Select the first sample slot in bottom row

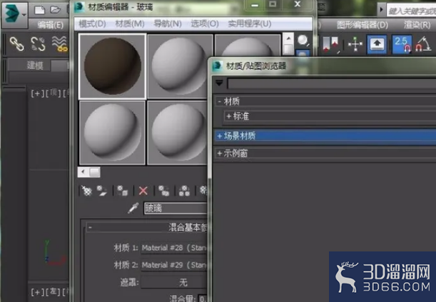point(112,133)
